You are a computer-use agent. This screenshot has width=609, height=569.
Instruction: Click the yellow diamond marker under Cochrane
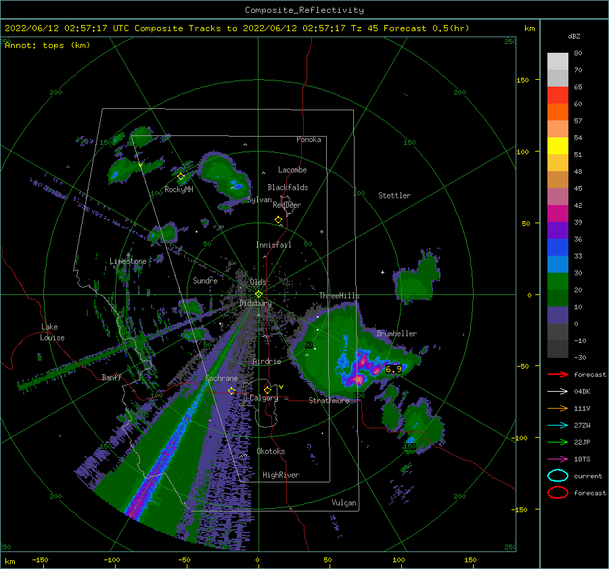[x=231, y=390]
